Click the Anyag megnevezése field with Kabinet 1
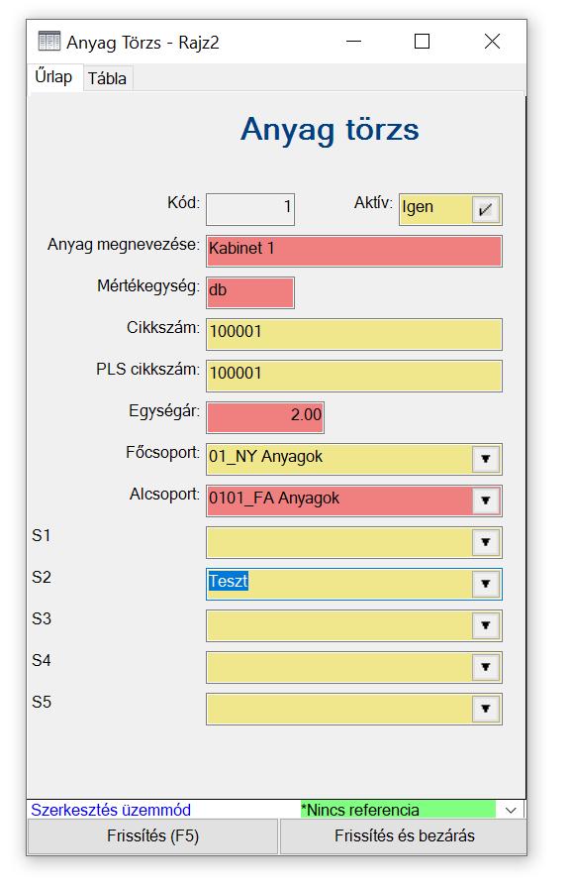Screen dimensions: 571x887 pos(354,251)
